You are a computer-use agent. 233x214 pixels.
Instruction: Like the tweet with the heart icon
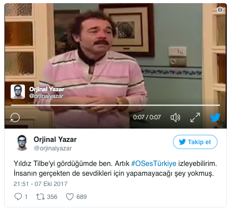point(70,197)
